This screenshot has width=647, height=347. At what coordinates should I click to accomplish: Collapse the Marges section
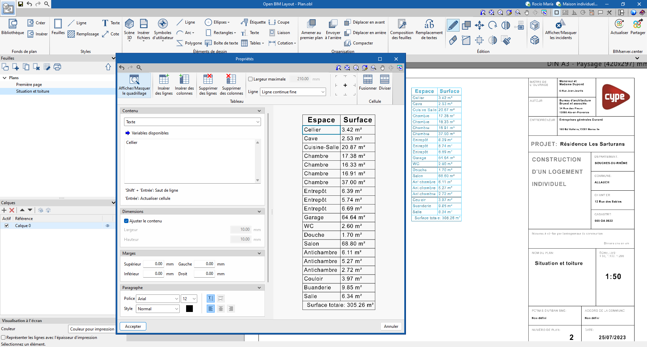tap(259, 253)
